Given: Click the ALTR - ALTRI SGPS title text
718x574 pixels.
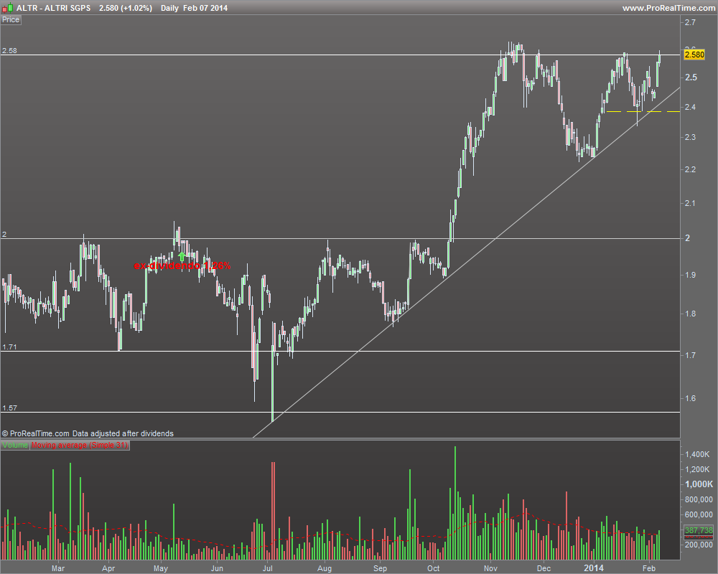Looking at the screenshot, I should pos(54,8).
